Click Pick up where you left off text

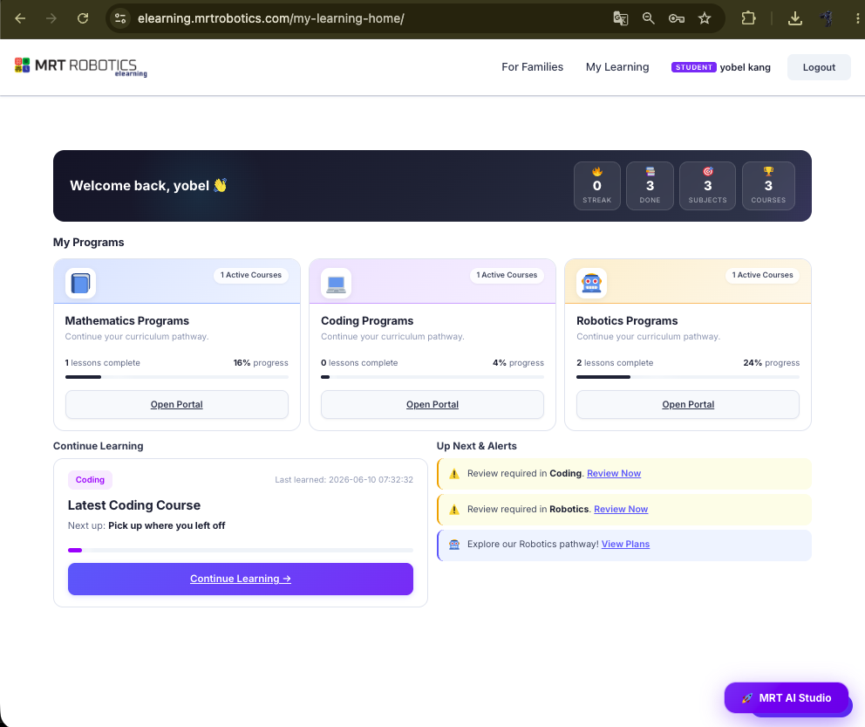click(167, 525)
